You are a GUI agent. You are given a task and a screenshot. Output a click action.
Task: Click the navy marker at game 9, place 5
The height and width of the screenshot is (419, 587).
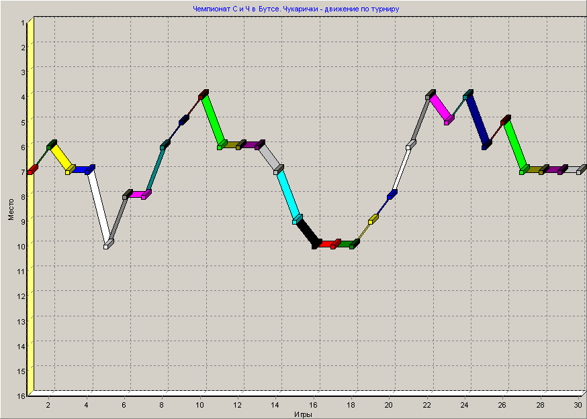[184, 120]
